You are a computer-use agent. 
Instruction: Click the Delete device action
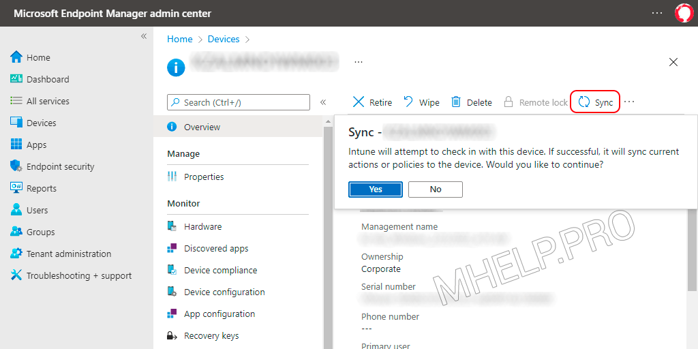tap(472, 102)
